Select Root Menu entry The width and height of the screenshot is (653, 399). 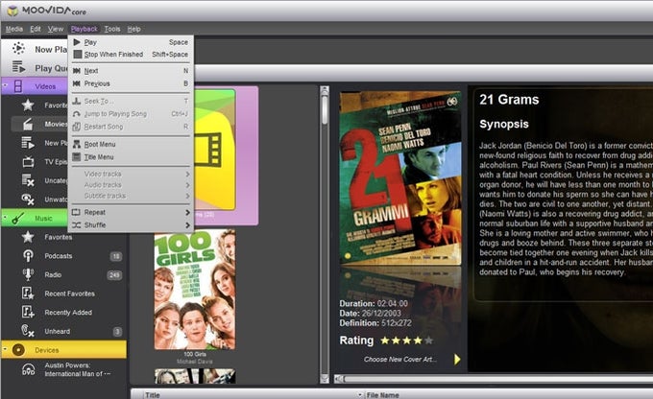point(131,145)
